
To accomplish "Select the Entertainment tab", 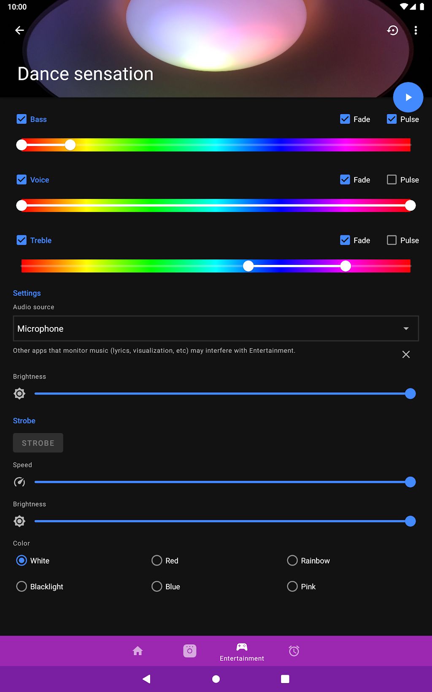I will 242,651.
